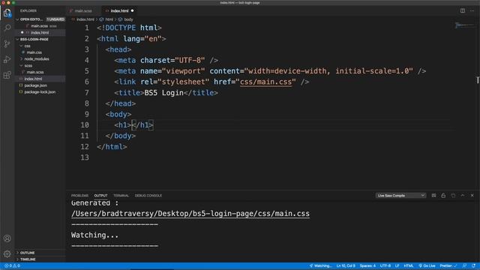480x270 pixels.
Task: Click the package.json braces icon
Action: 21,85
